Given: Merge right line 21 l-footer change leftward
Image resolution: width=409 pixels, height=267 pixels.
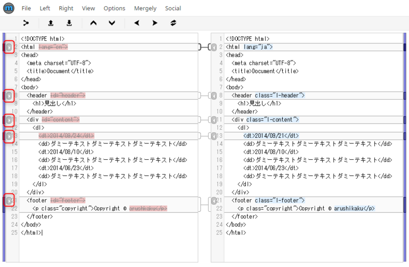Looking at the screenshot, I should pyautogui.click(x=214, y=201).
